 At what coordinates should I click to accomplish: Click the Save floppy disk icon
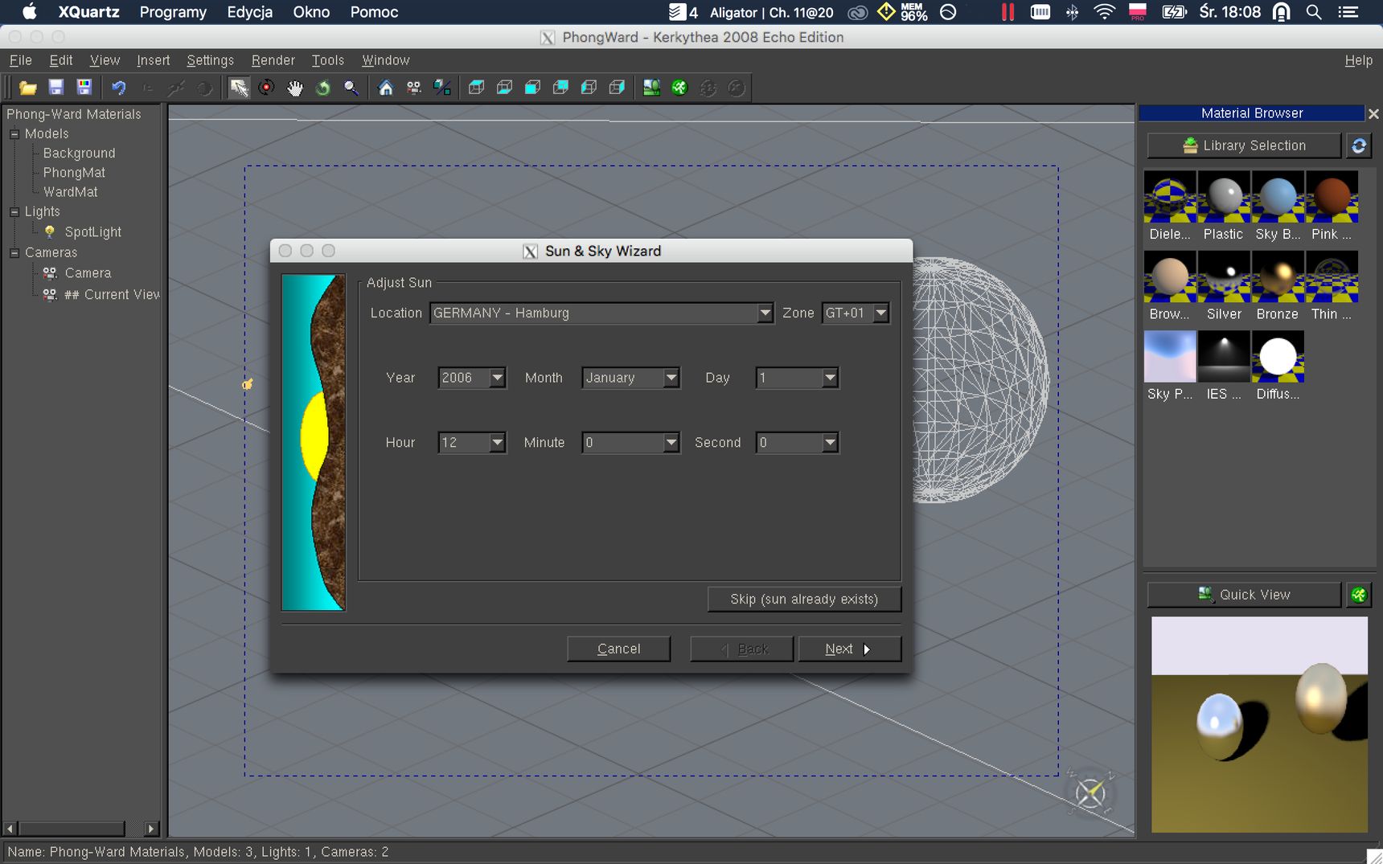click(x=55, y=88)
